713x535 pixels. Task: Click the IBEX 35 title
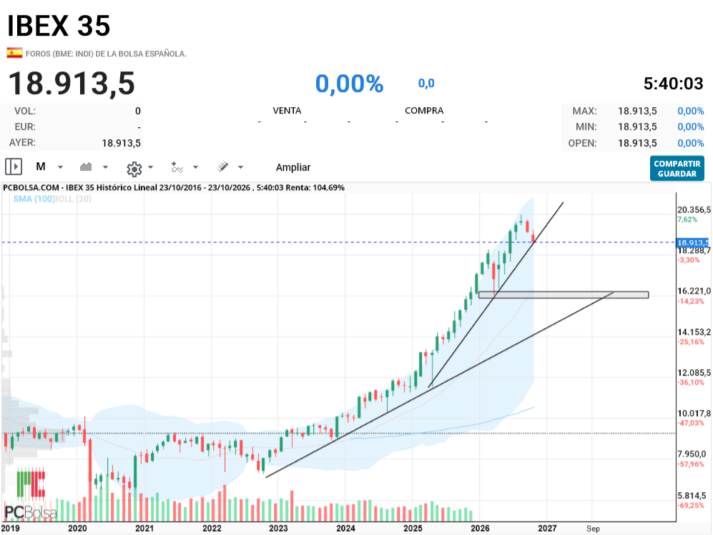click(59, 26)
